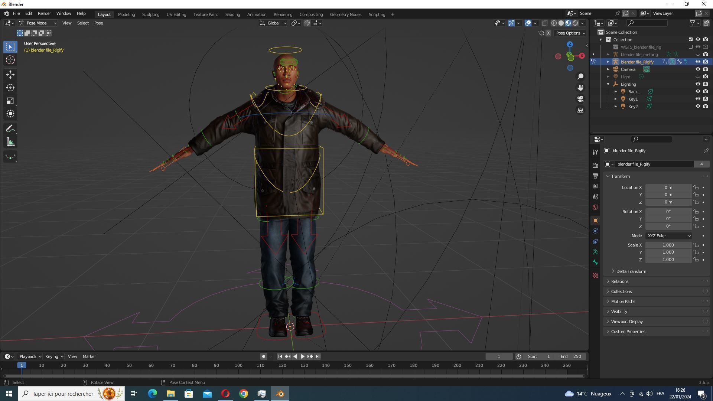Open the Bone properties tab
This screenshot has width=713, height=401.
pyautogui.click(x=595, y=263)
